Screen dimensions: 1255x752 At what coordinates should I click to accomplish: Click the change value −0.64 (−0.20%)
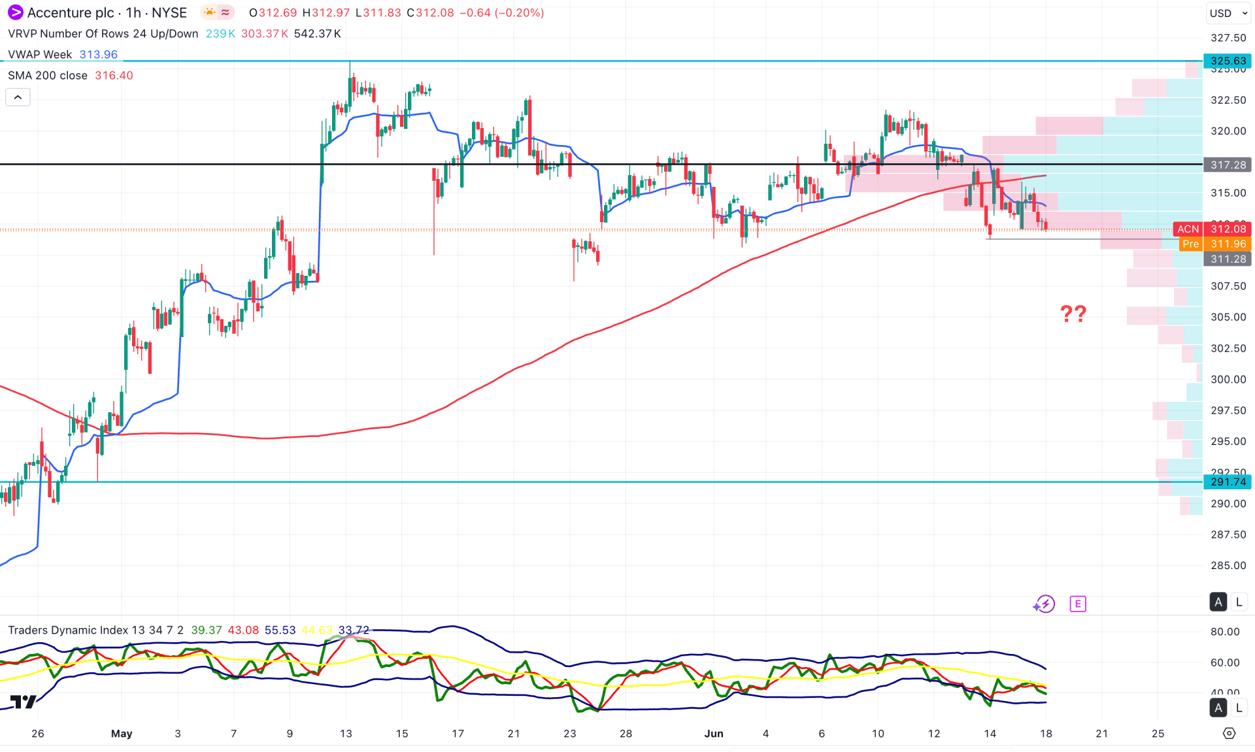pos(502,12)
